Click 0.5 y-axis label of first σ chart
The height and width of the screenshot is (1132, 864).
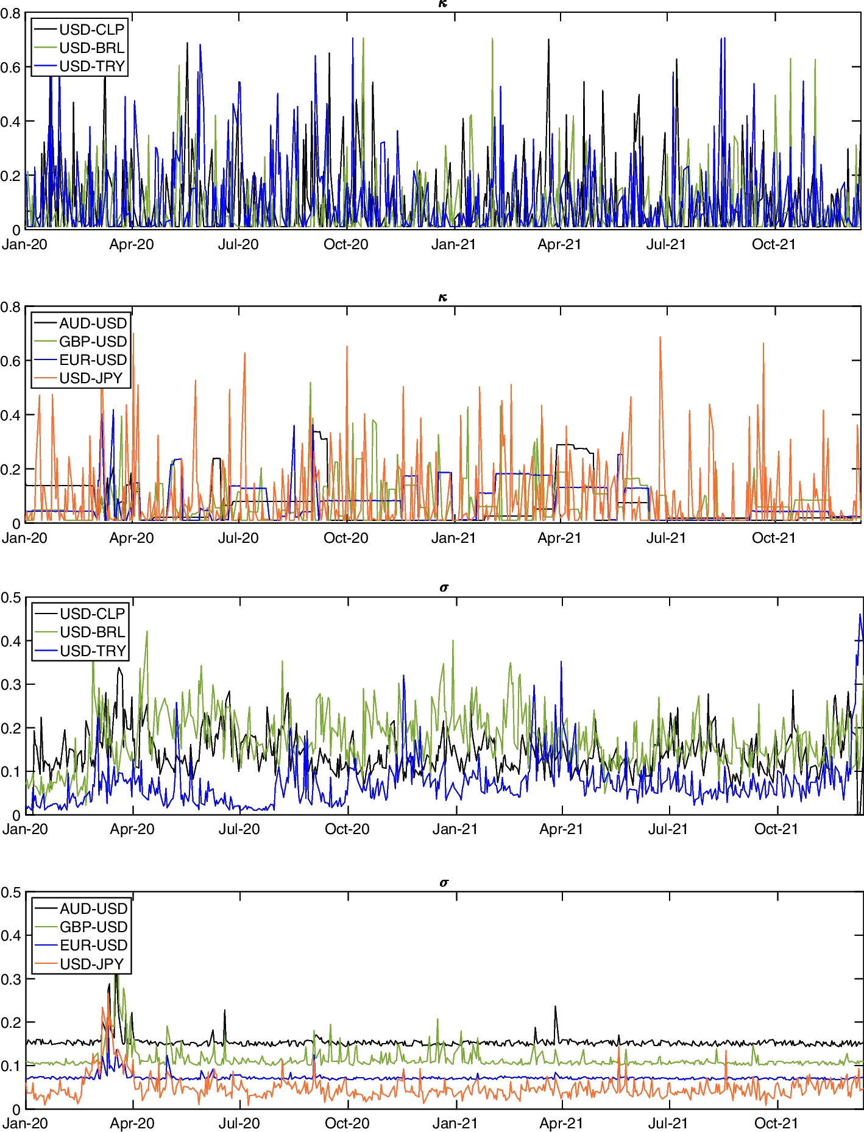pyautogui.click(x=11, y=598)
